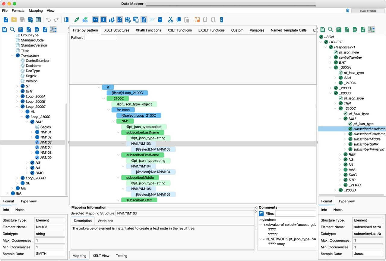Click the green magnifier icon in right panel

coord(331,29)
